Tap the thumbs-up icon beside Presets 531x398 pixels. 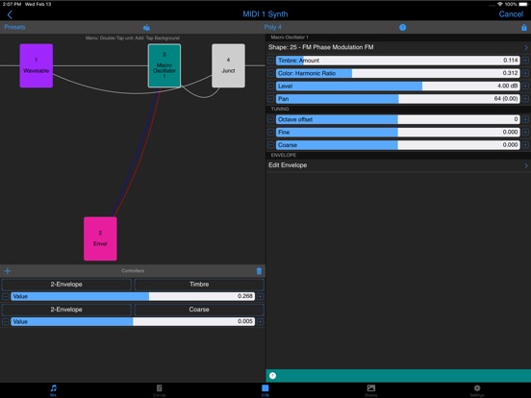tap(146, 28)
